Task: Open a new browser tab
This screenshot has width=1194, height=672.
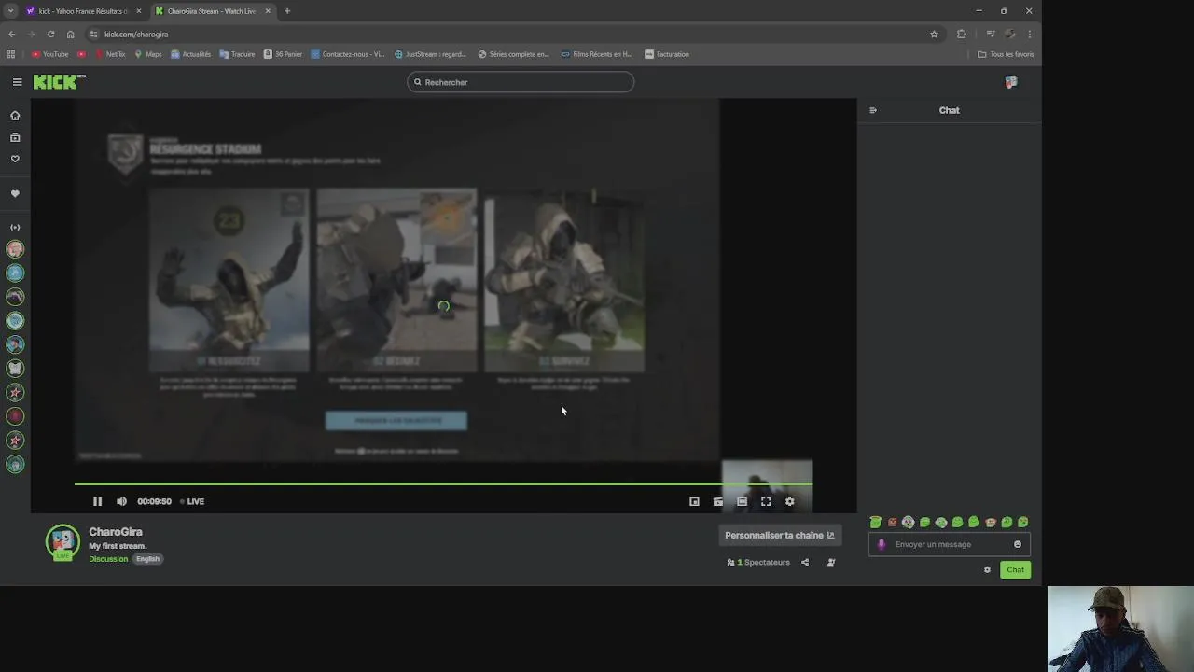Action: (x=287, y=11)
